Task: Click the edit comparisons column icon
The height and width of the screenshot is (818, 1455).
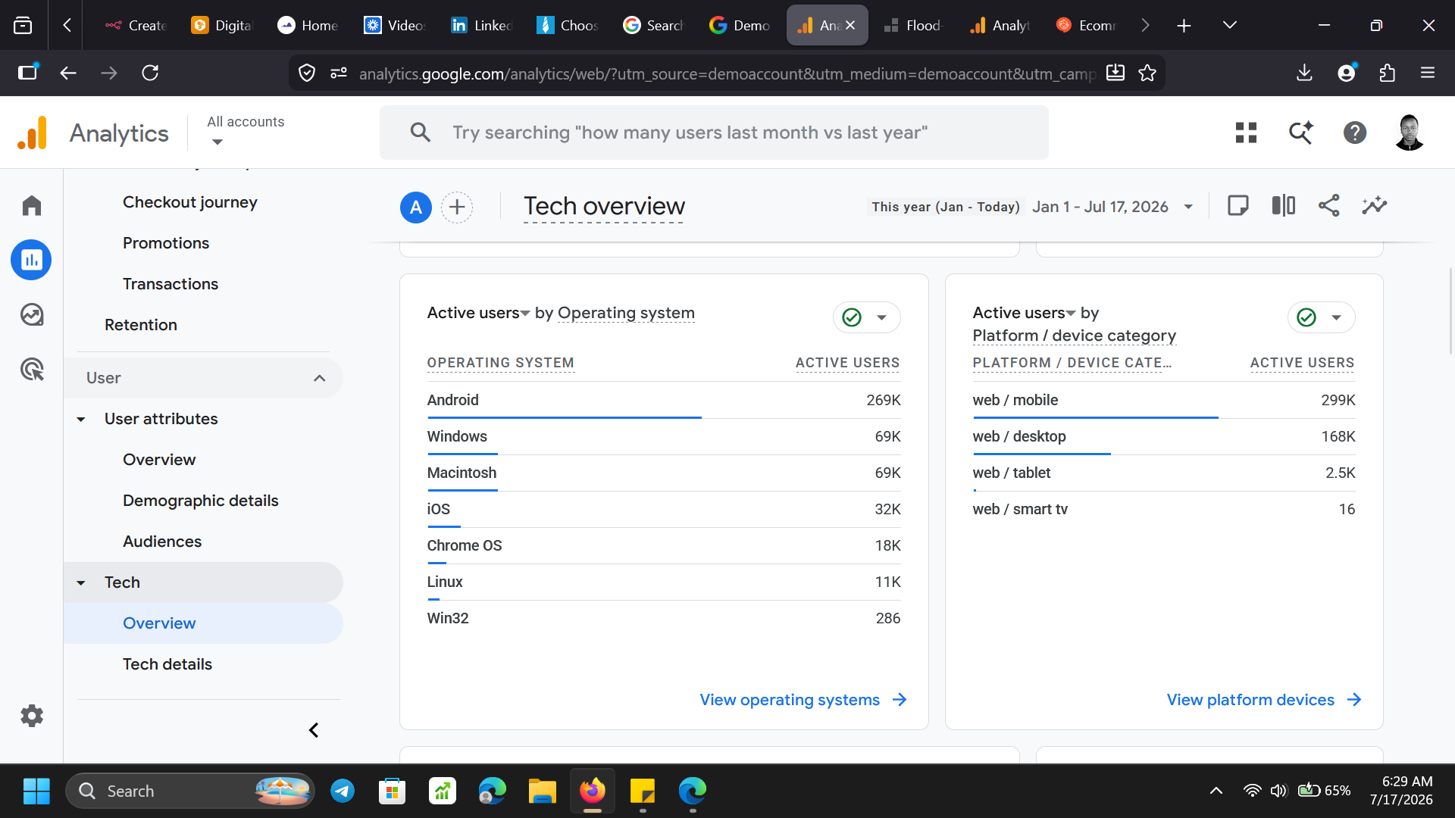Action: coord(1283,205)
